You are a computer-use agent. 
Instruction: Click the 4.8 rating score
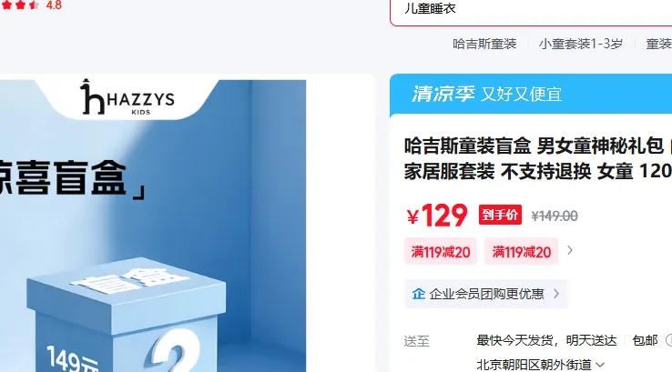54,5
